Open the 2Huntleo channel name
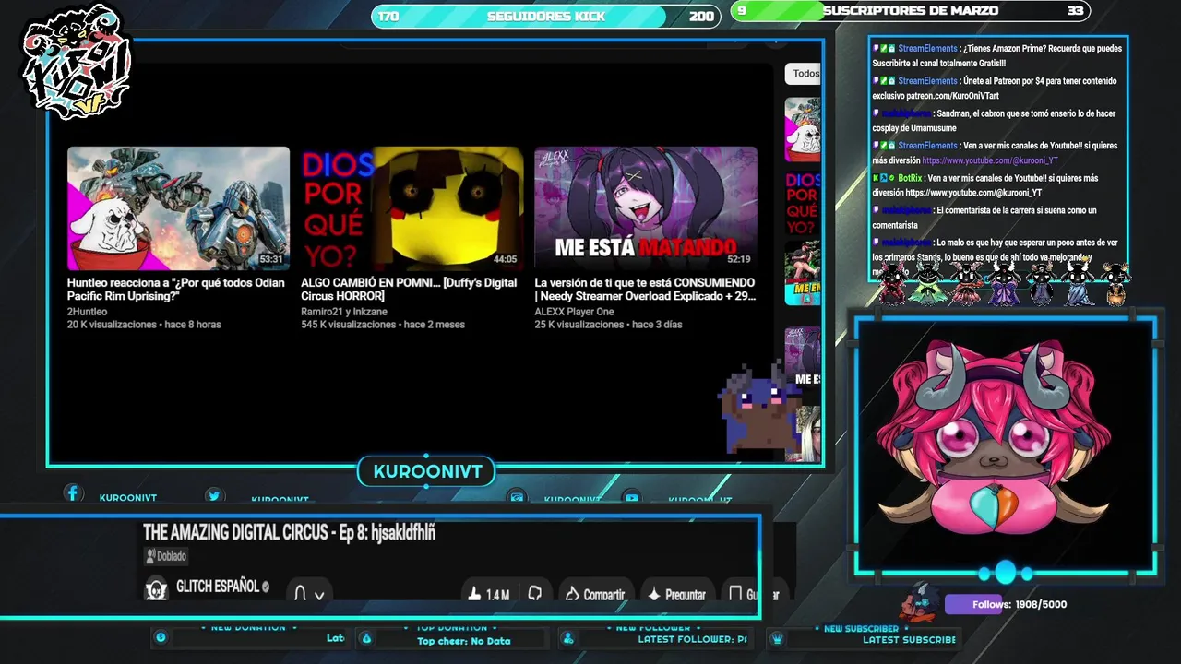This screenshot has height=664, width=1181. (87, 312)
